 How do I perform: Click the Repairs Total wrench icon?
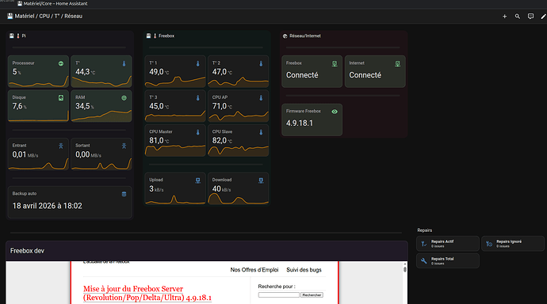[x=424, y=260]
